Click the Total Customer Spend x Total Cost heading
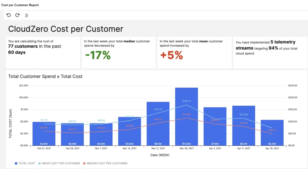This screenshot has height=169, width=308. pos(45,77)
